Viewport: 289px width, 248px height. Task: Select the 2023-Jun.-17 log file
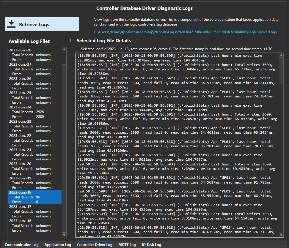35,211
